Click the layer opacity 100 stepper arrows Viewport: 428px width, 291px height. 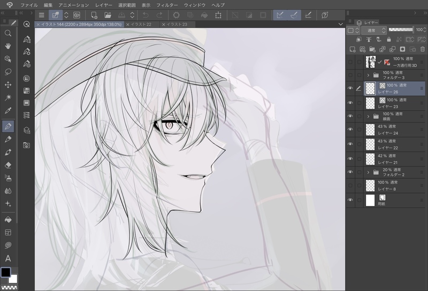[x=424, y=29]
